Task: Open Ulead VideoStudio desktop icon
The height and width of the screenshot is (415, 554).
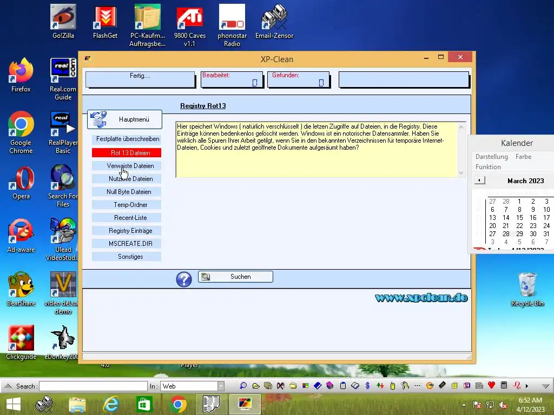Action: click(63, 240)
